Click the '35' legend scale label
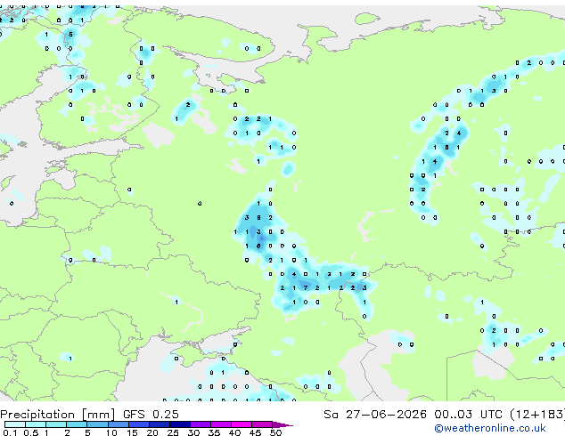The image size is (565, 436). click(214, 432)
